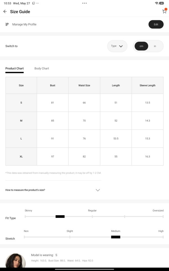Click the Stretch slider Medium marker

pyautogui.click(x=115, y=237)
